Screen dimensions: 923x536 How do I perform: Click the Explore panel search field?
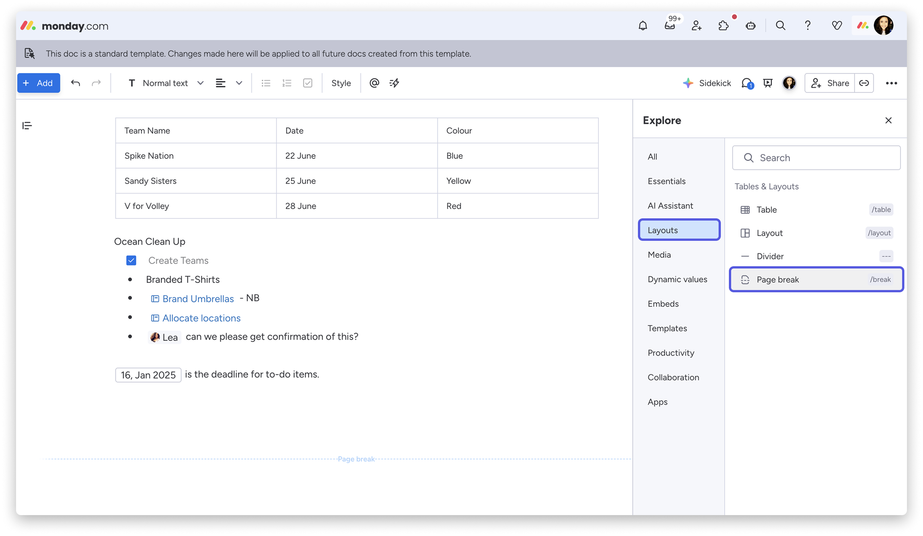point(816,158)
